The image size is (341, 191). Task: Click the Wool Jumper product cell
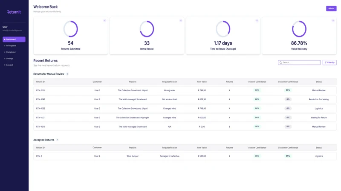(133, 156)
